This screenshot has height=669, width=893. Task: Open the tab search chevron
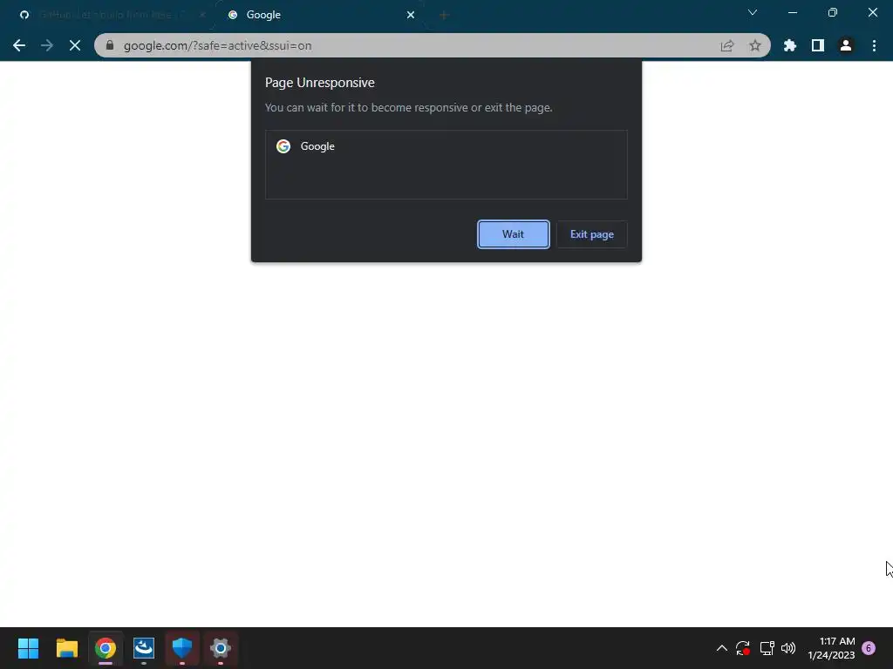pos(753,12)
